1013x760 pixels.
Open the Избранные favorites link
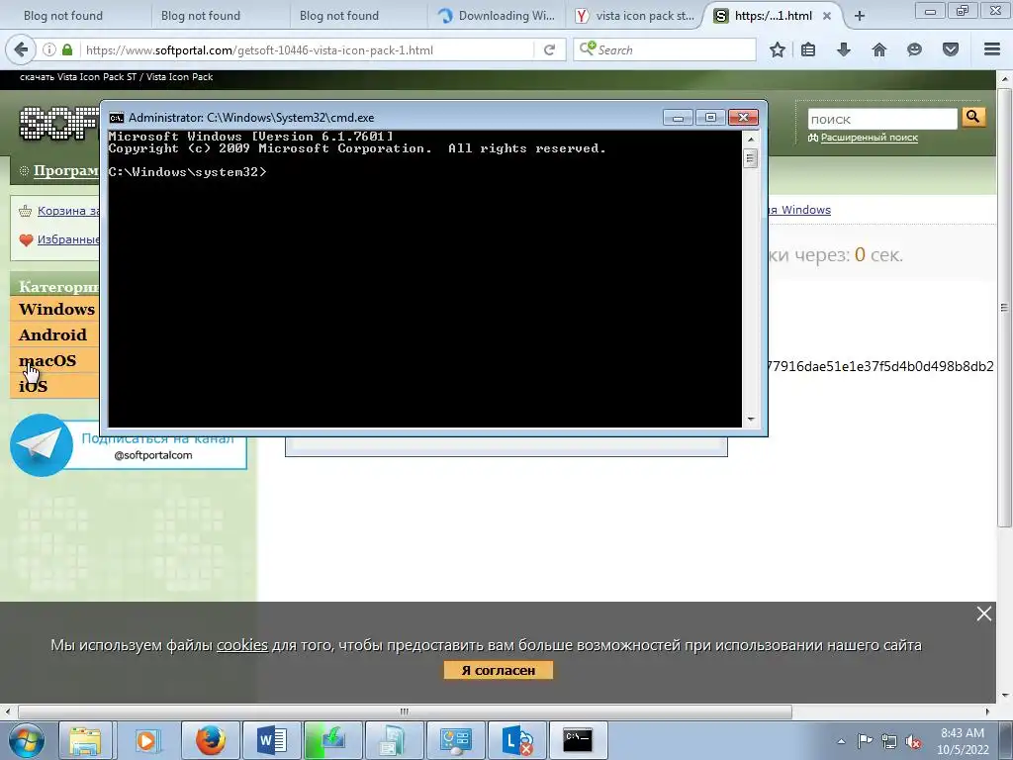pos(68,239)
